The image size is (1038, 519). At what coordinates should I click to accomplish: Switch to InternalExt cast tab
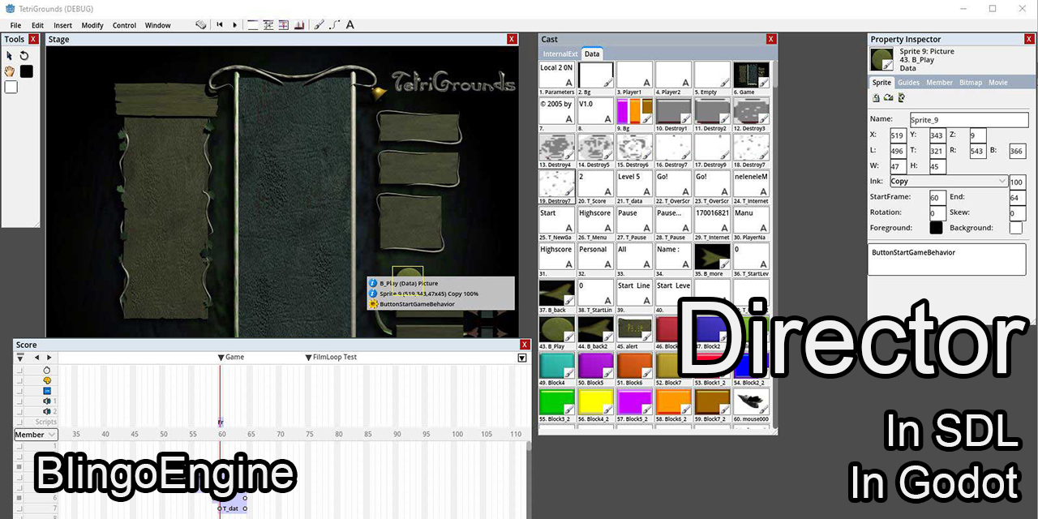pyautogui.click(x=560, y=54)
